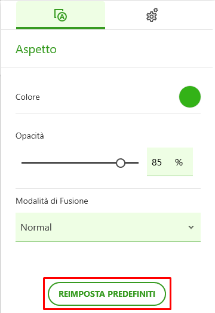Select the Normal blend mode text
Image resolution: width=215 pixels, height=313 pixels.
tap(36, 228)
